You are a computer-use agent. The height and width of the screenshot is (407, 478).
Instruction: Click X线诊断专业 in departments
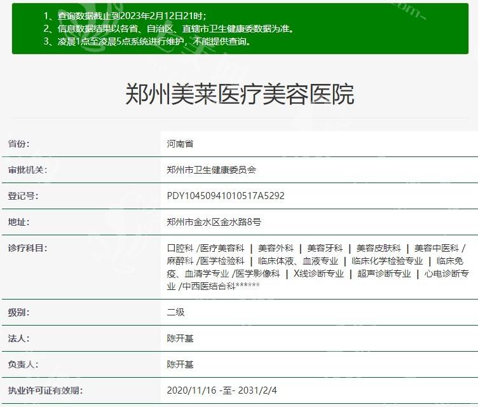[x=318, y=273]
